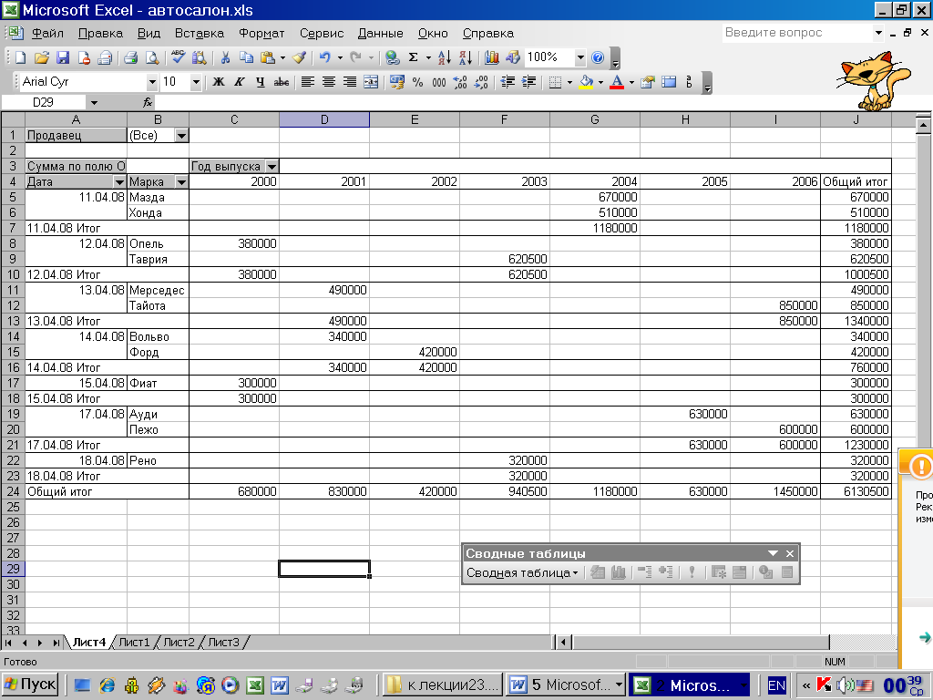Image resolution: width=933 pixels, height=700 pixels.
Task: Expand the Марка field dropdown
Action: 181,182
